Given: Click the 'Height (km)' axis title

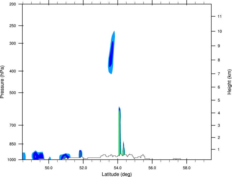Looking at the screenshot, I should (x=229, y=82).
